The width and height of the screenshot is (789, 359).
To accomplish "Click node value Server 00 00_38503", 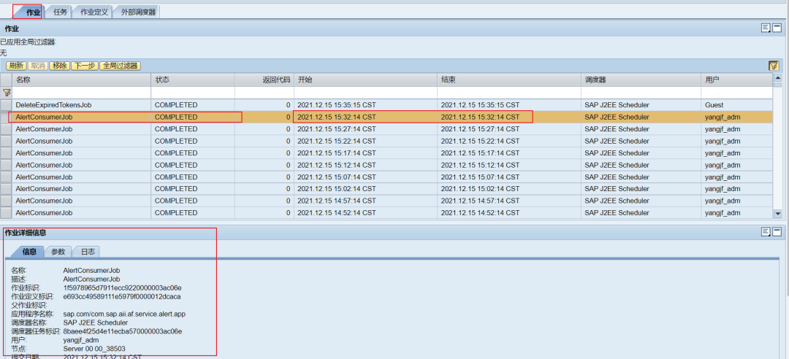I will [94, 349].
